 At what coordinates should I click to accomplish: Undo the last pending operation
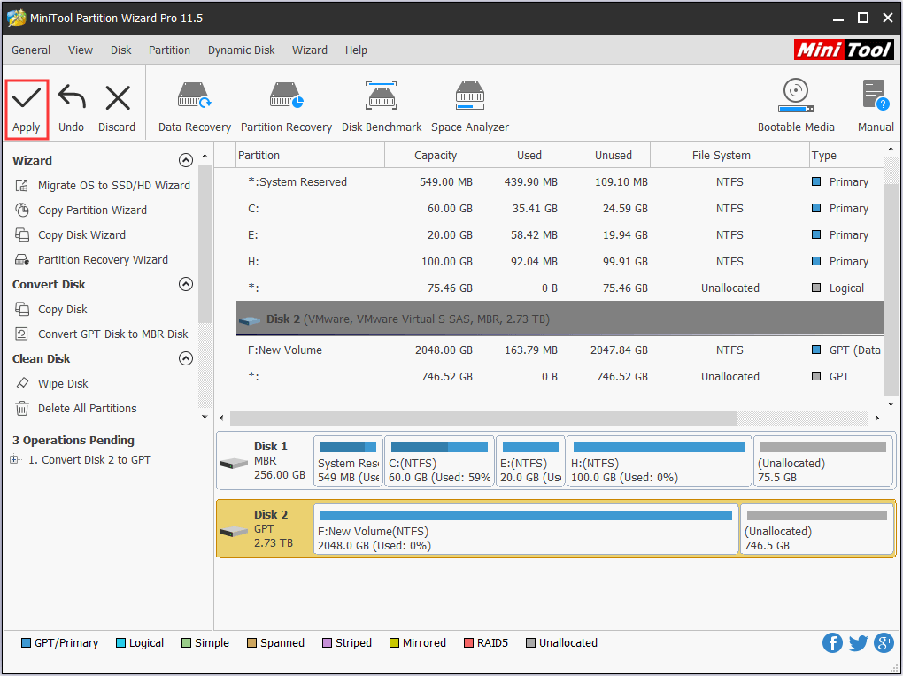click(72, 109)
